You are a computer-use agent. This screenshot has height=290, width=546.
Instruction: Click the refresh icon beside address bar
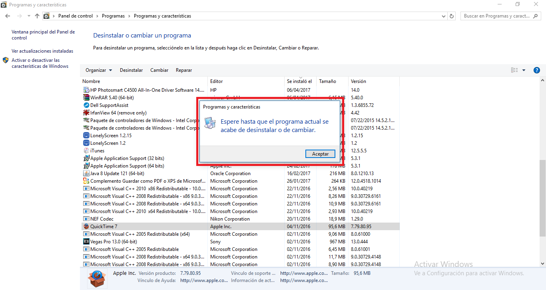point(452,16)
